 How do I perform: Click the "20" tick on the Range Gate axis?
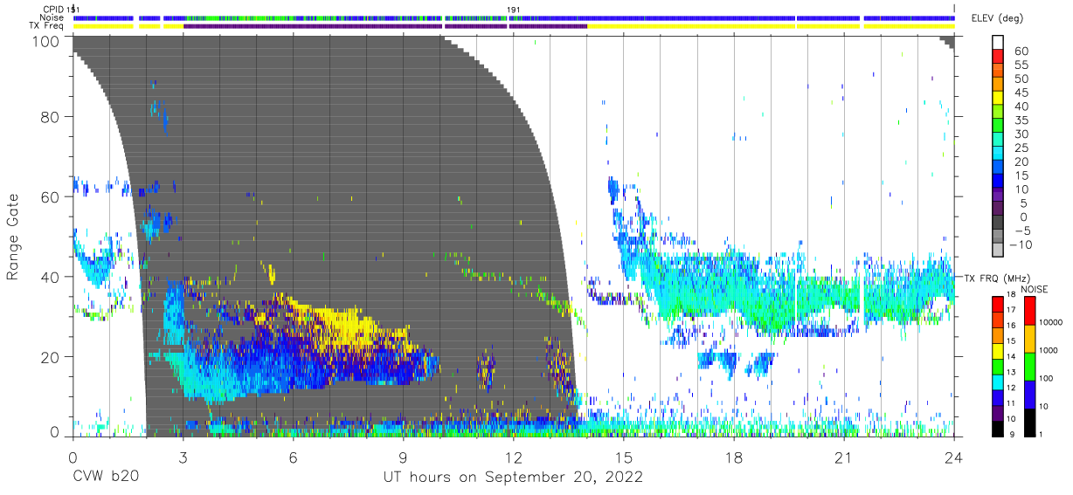tap(51, 357)
